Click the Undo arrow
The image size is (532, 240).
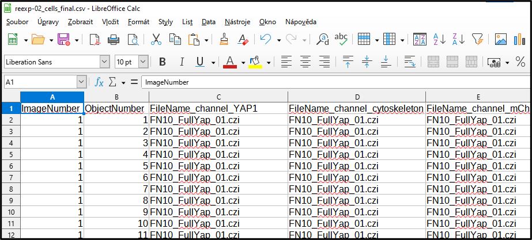pyautogui.click(x=266, y=40)
